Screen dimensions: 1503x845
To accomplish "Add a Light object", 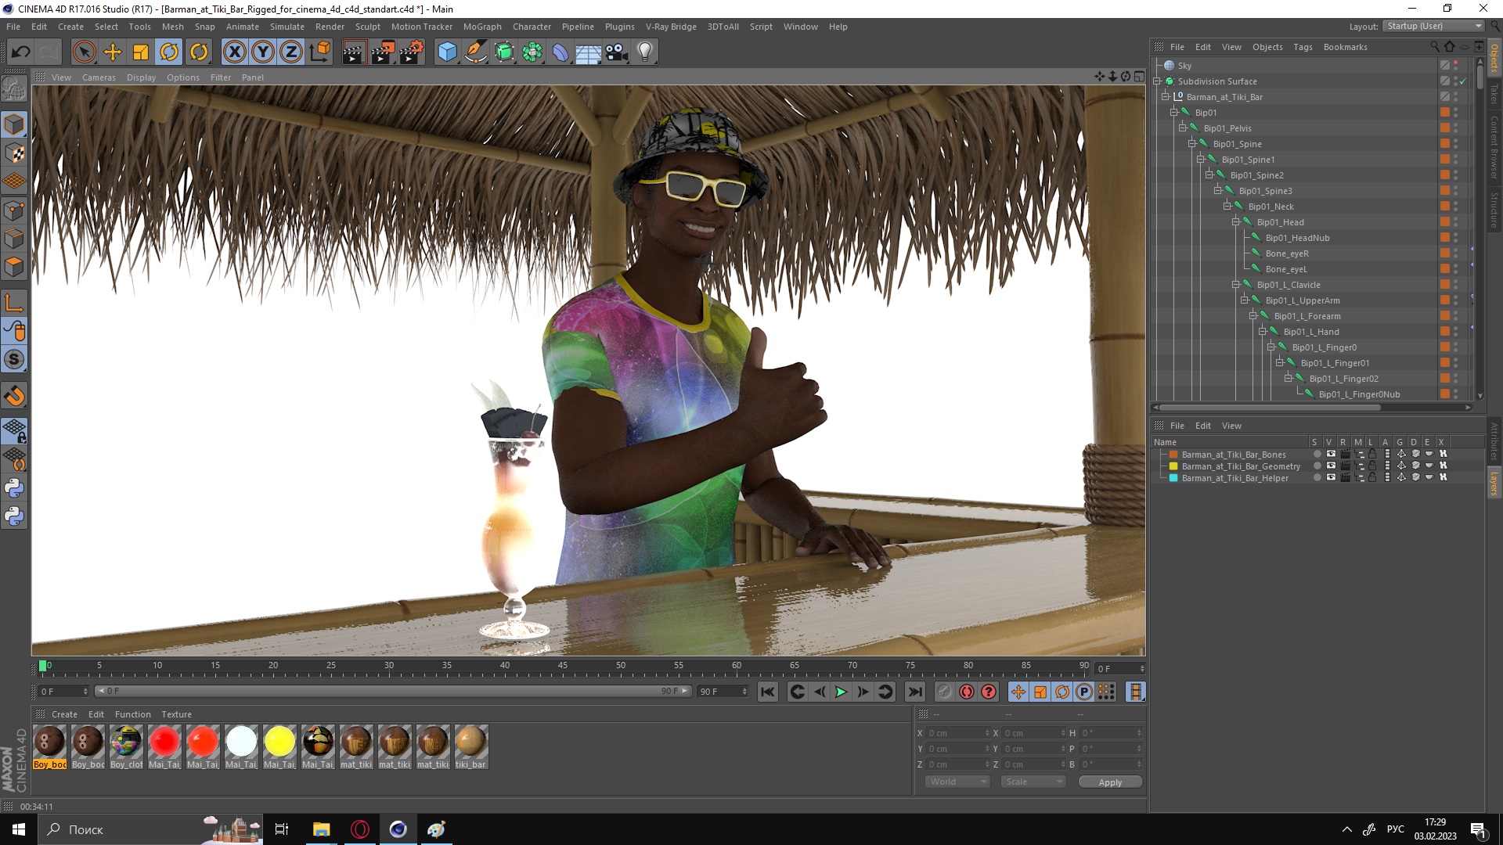I will (645, 52).
